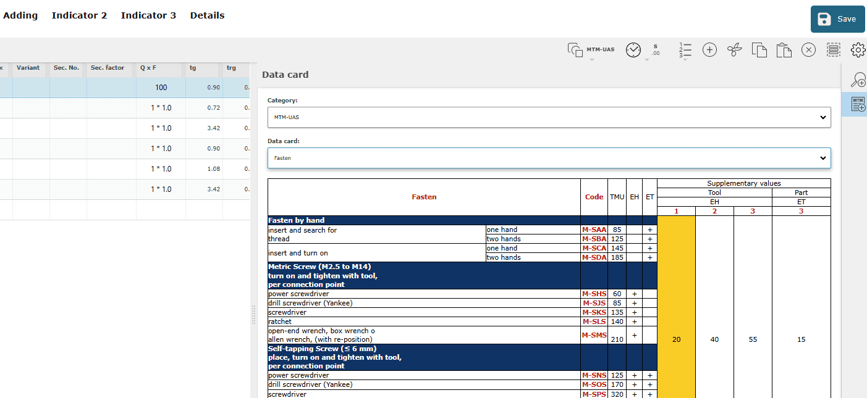Select the yellow supplementary value 20 cell

tap(676, 339)
